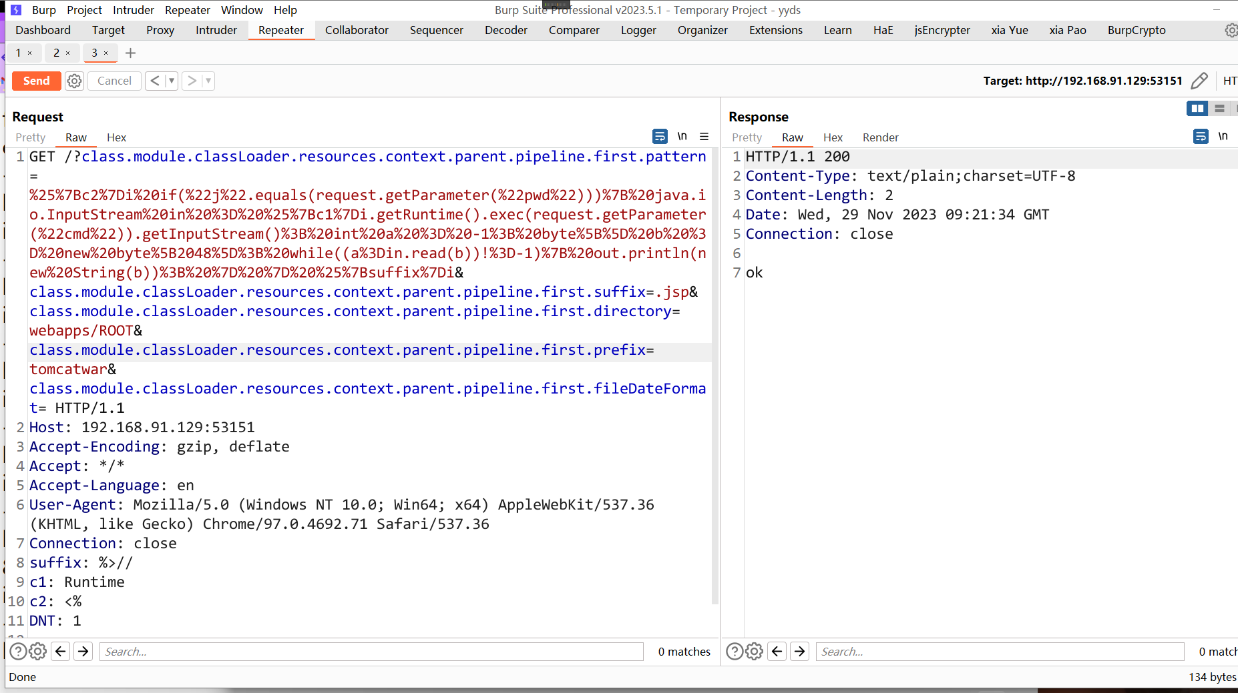
Task: Select top-bottom layout view icon
Action: click(x=1219, y=108)
